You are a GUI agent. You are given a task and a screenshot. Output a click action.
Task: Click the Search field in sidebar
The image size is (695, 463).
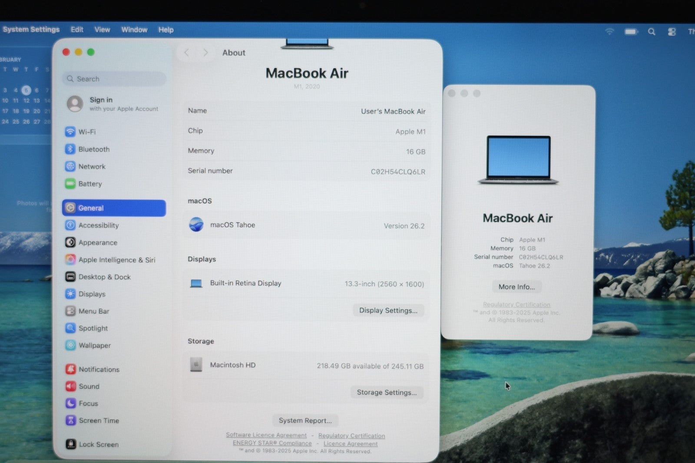(115, 79)
